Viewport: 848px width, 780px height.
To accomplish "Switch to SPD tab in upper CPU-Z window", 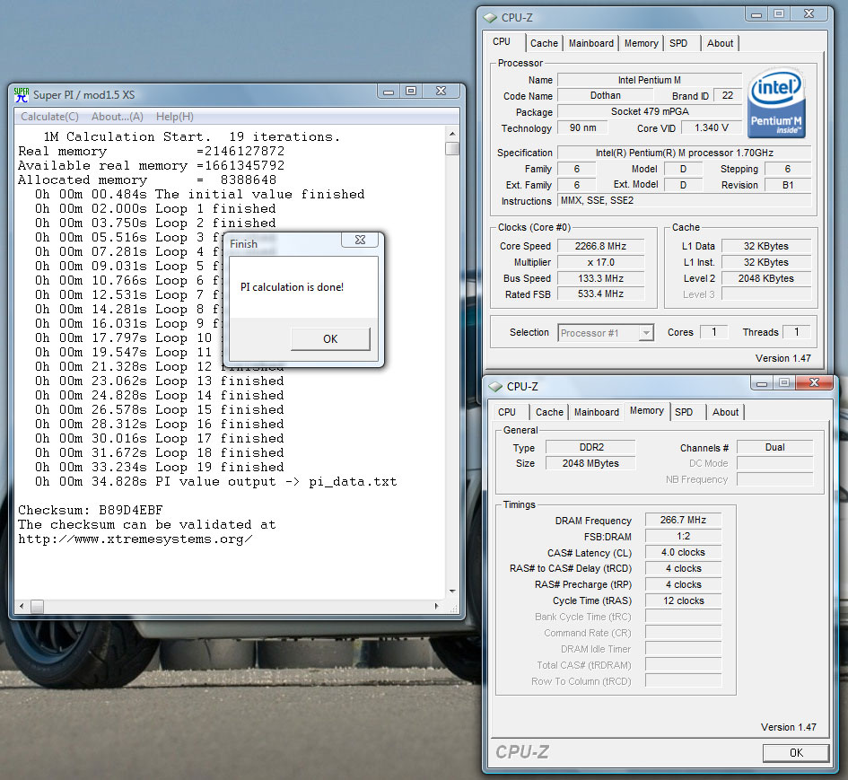I will click(678, 43).
